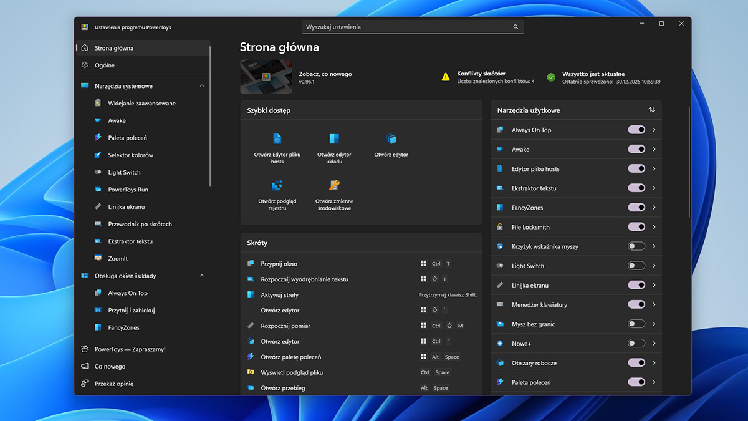Enable Krzyżyk wskaźnika myszy
Image resolution: width=748 pixels, height=421 pixels.
pos(636,246)
